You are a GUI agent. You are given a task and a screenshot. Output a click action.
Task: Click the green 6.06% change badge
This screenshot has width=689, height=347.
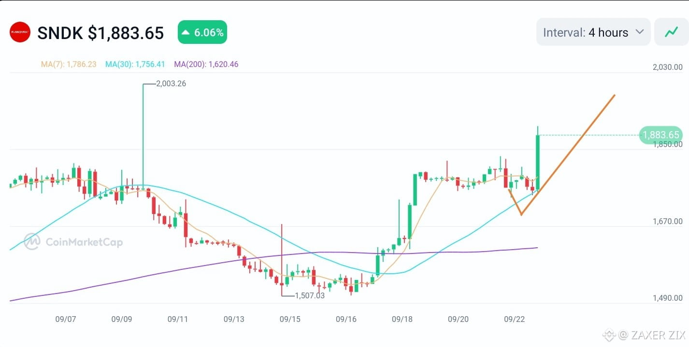202,33
